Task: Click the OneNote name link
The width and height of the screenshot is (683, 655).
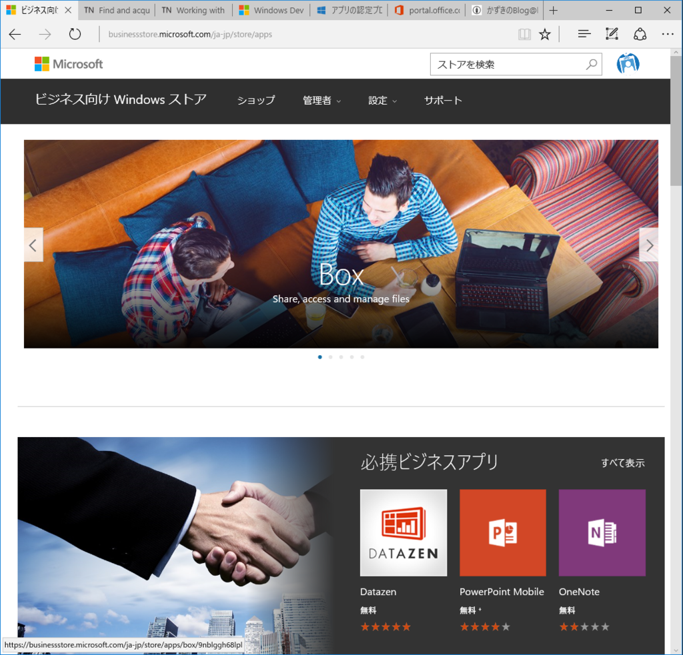Action: tap(579, 592)
